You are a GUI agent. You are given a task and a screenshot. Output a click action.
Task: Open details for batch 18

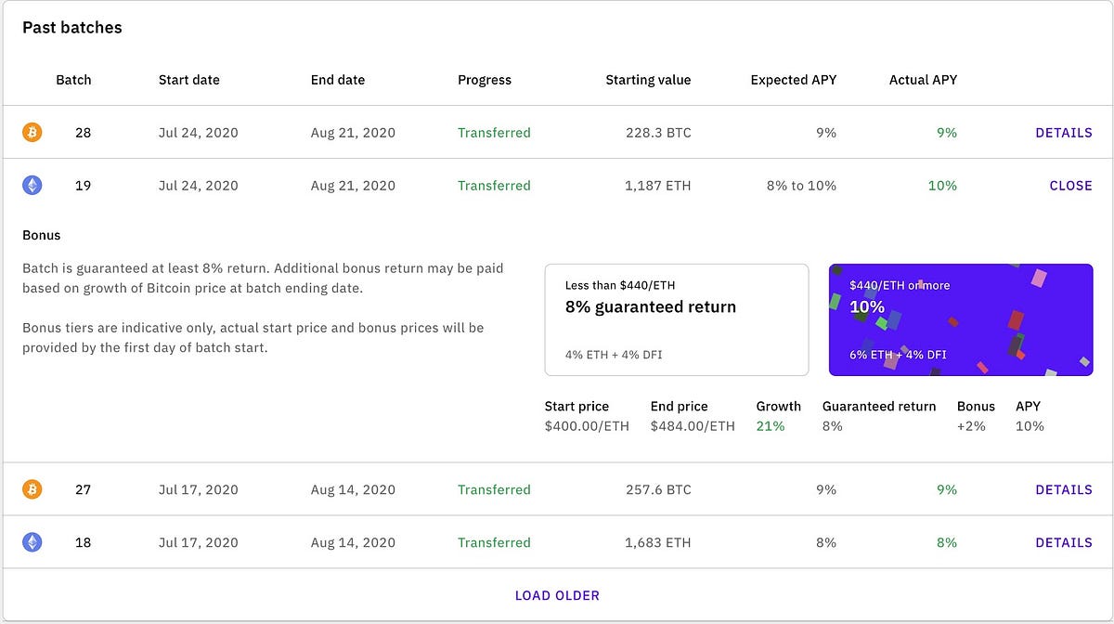1064,541
